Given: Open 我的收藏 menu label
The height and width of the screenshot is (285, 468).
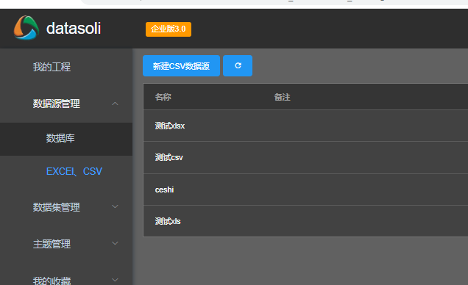Looking at the screenshot, I should point(52,281).
